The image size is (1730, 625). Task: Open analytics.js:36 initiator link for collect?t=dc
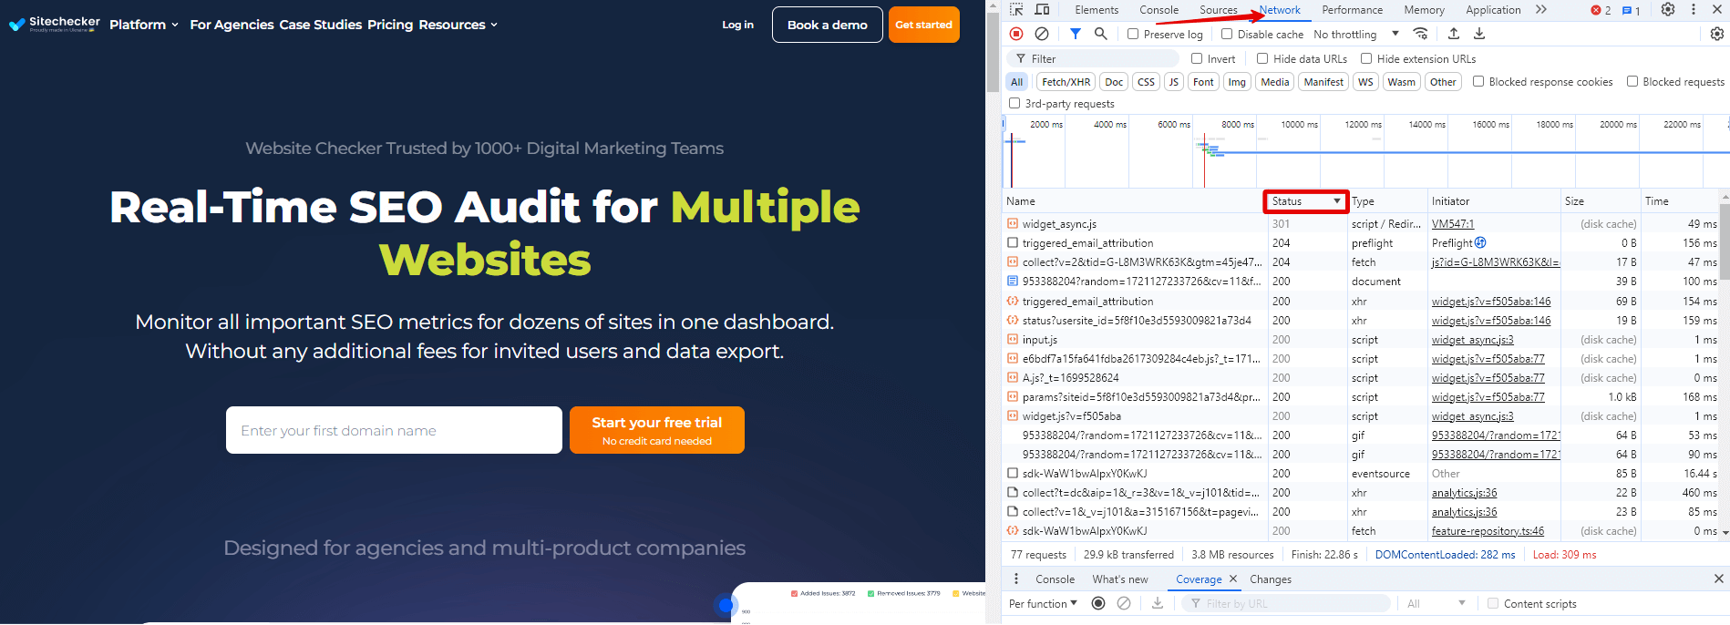coord(1464,493)
